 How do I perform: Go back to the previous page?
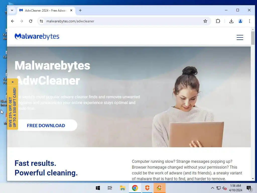(13, 21)
